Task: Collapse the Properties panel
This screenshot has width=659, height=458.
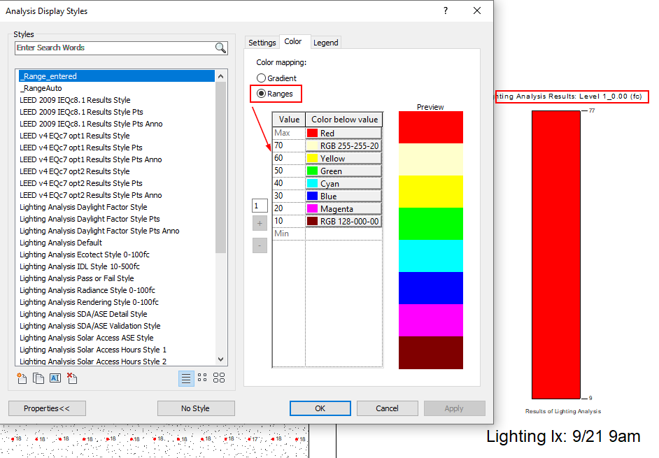Action: point(47,408)
